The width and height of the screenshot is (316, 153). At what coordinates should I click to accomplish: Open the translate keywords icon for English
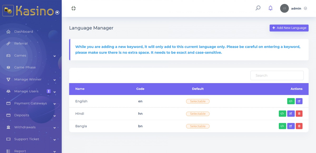click(x=291, y=101)
